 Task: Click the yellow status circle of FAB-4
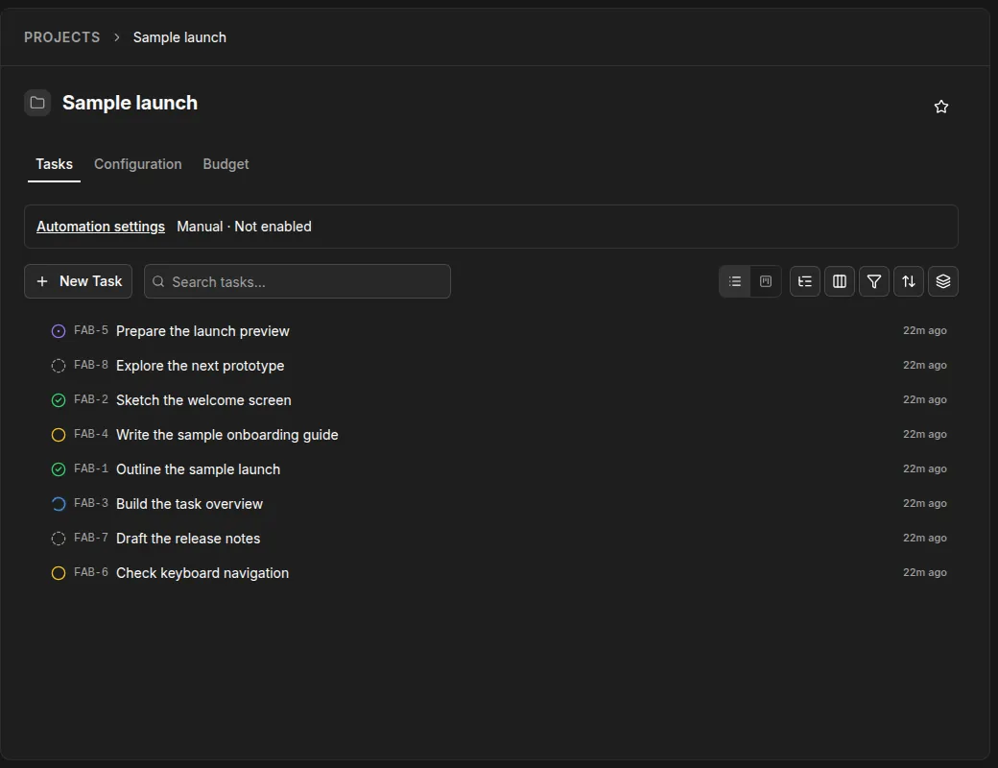point(58,435)
